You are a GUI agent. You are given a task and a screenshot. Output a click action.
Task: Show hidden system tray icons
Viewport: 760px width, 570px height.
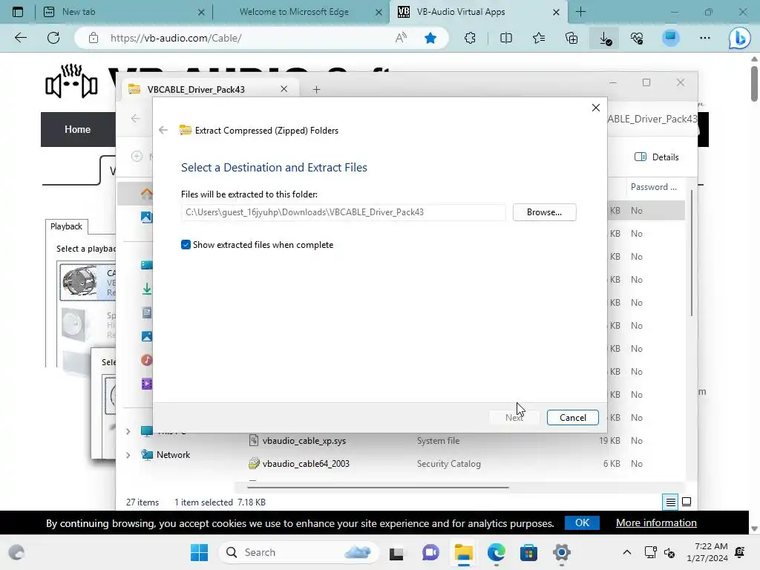626,552
